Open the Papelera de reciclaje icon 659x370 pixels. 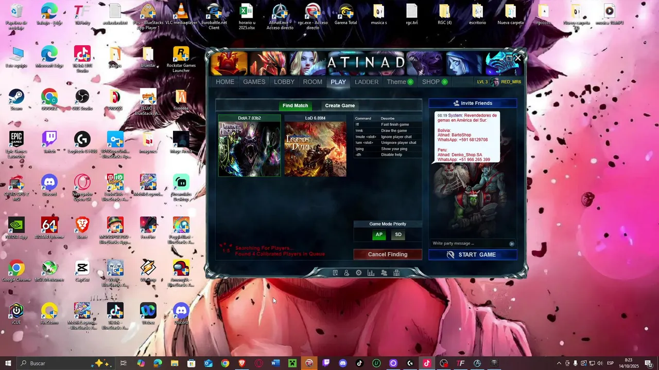16,17
